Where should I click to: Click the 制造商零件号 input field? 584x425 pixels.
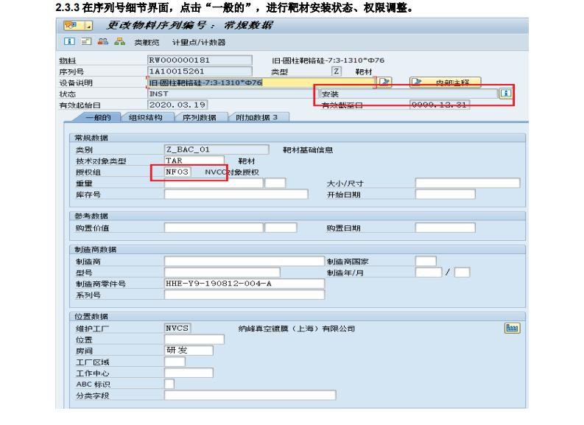pyautogui.click(x=244, y=284)
